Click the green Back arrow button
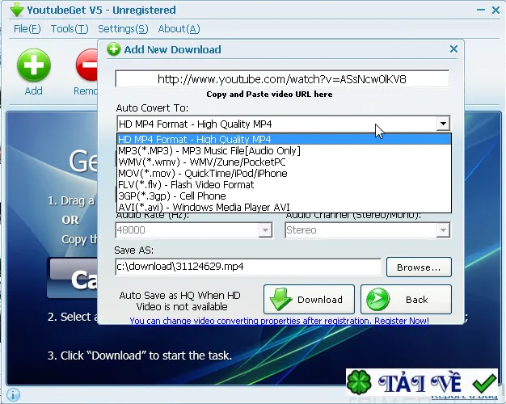The height and width of the screenshot is (404, 506). click(x=406, y=300)
